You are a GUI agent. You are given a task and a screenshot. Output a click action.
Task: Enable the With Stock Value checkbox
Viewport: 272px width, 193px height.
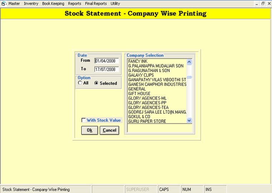pos(84,120)
